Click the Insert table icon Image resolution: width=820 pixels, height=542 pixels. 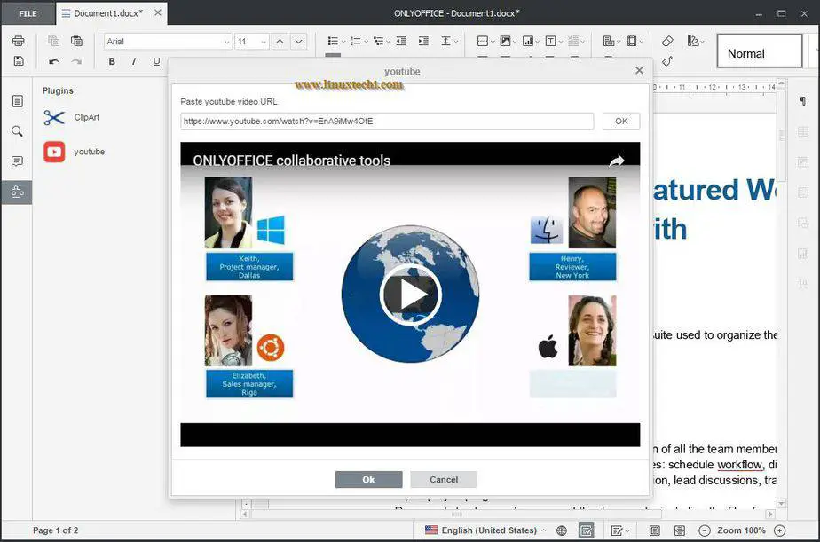483,41
